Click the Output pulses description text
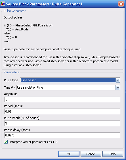Viewport: 126px width, 160px height. [14, 17]
